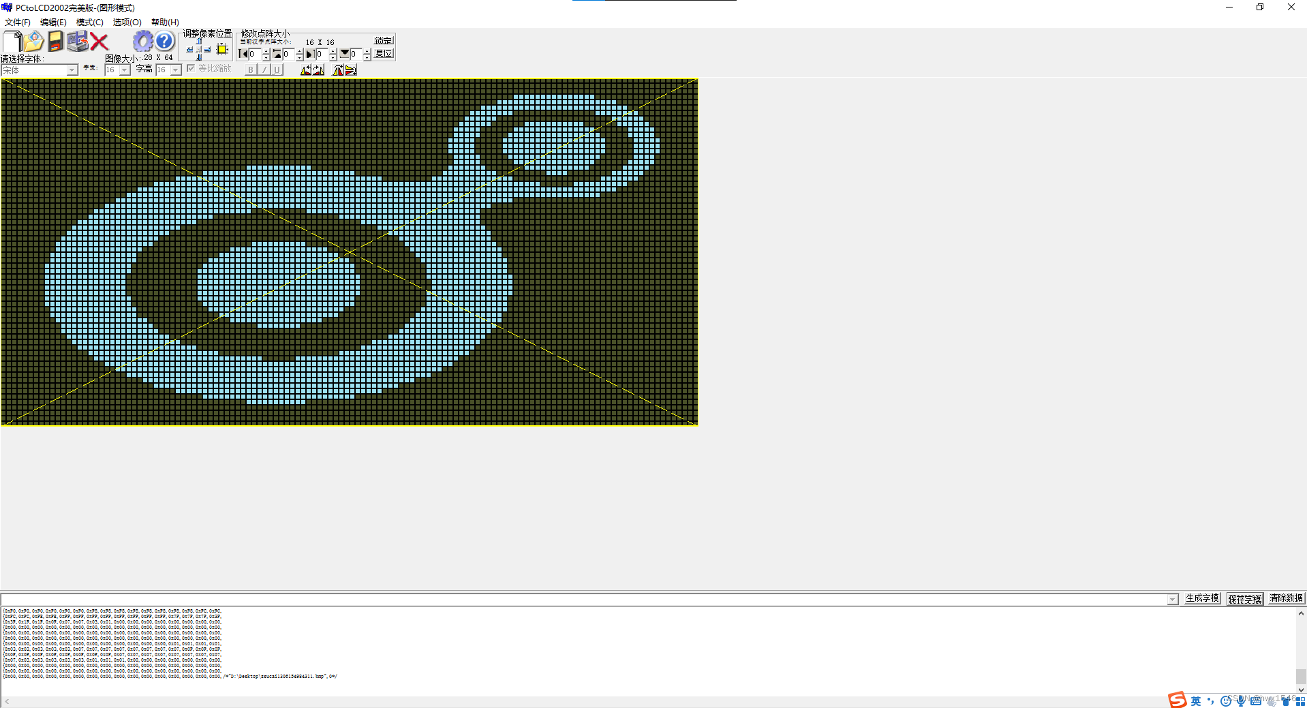Click the 锁定 lock button

(x=384, y=40)
